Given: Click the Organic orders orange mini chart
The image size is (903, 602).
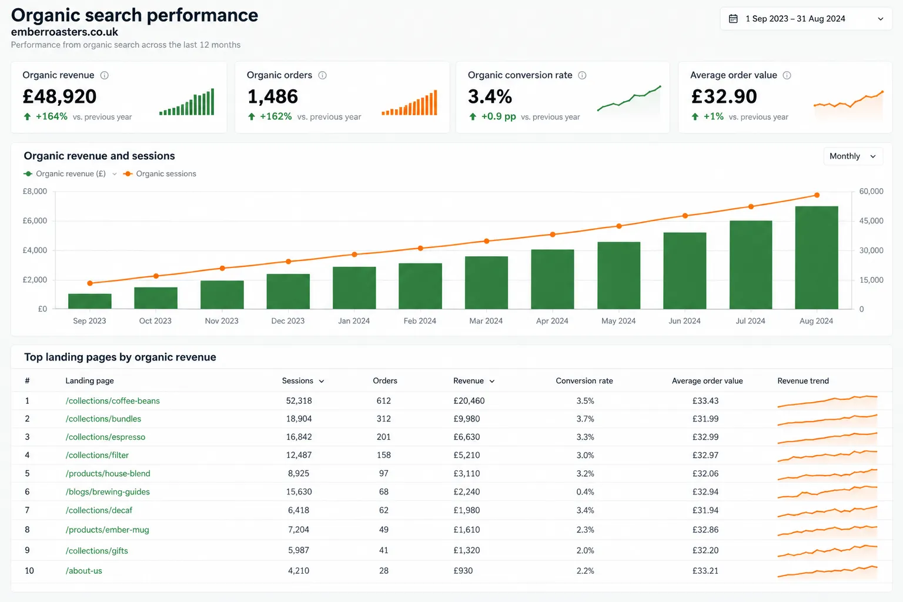Looking at the screenshot, I should (x=410, y=103).
